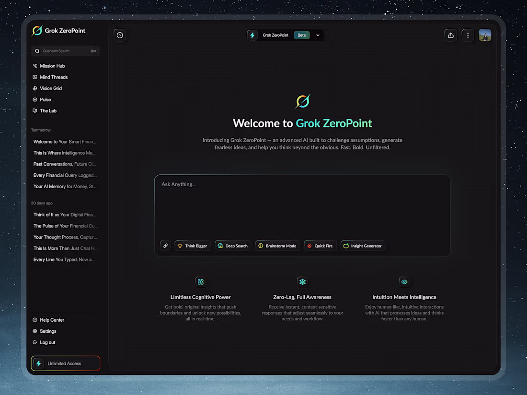Click the attachment icon in prompt box
527x395 pixels.
(x=165, y=245)
